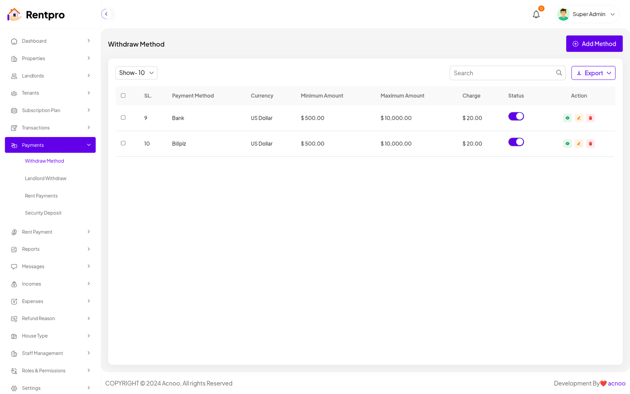Collapse the sidebar with arrow icon

tap(106, 14)
